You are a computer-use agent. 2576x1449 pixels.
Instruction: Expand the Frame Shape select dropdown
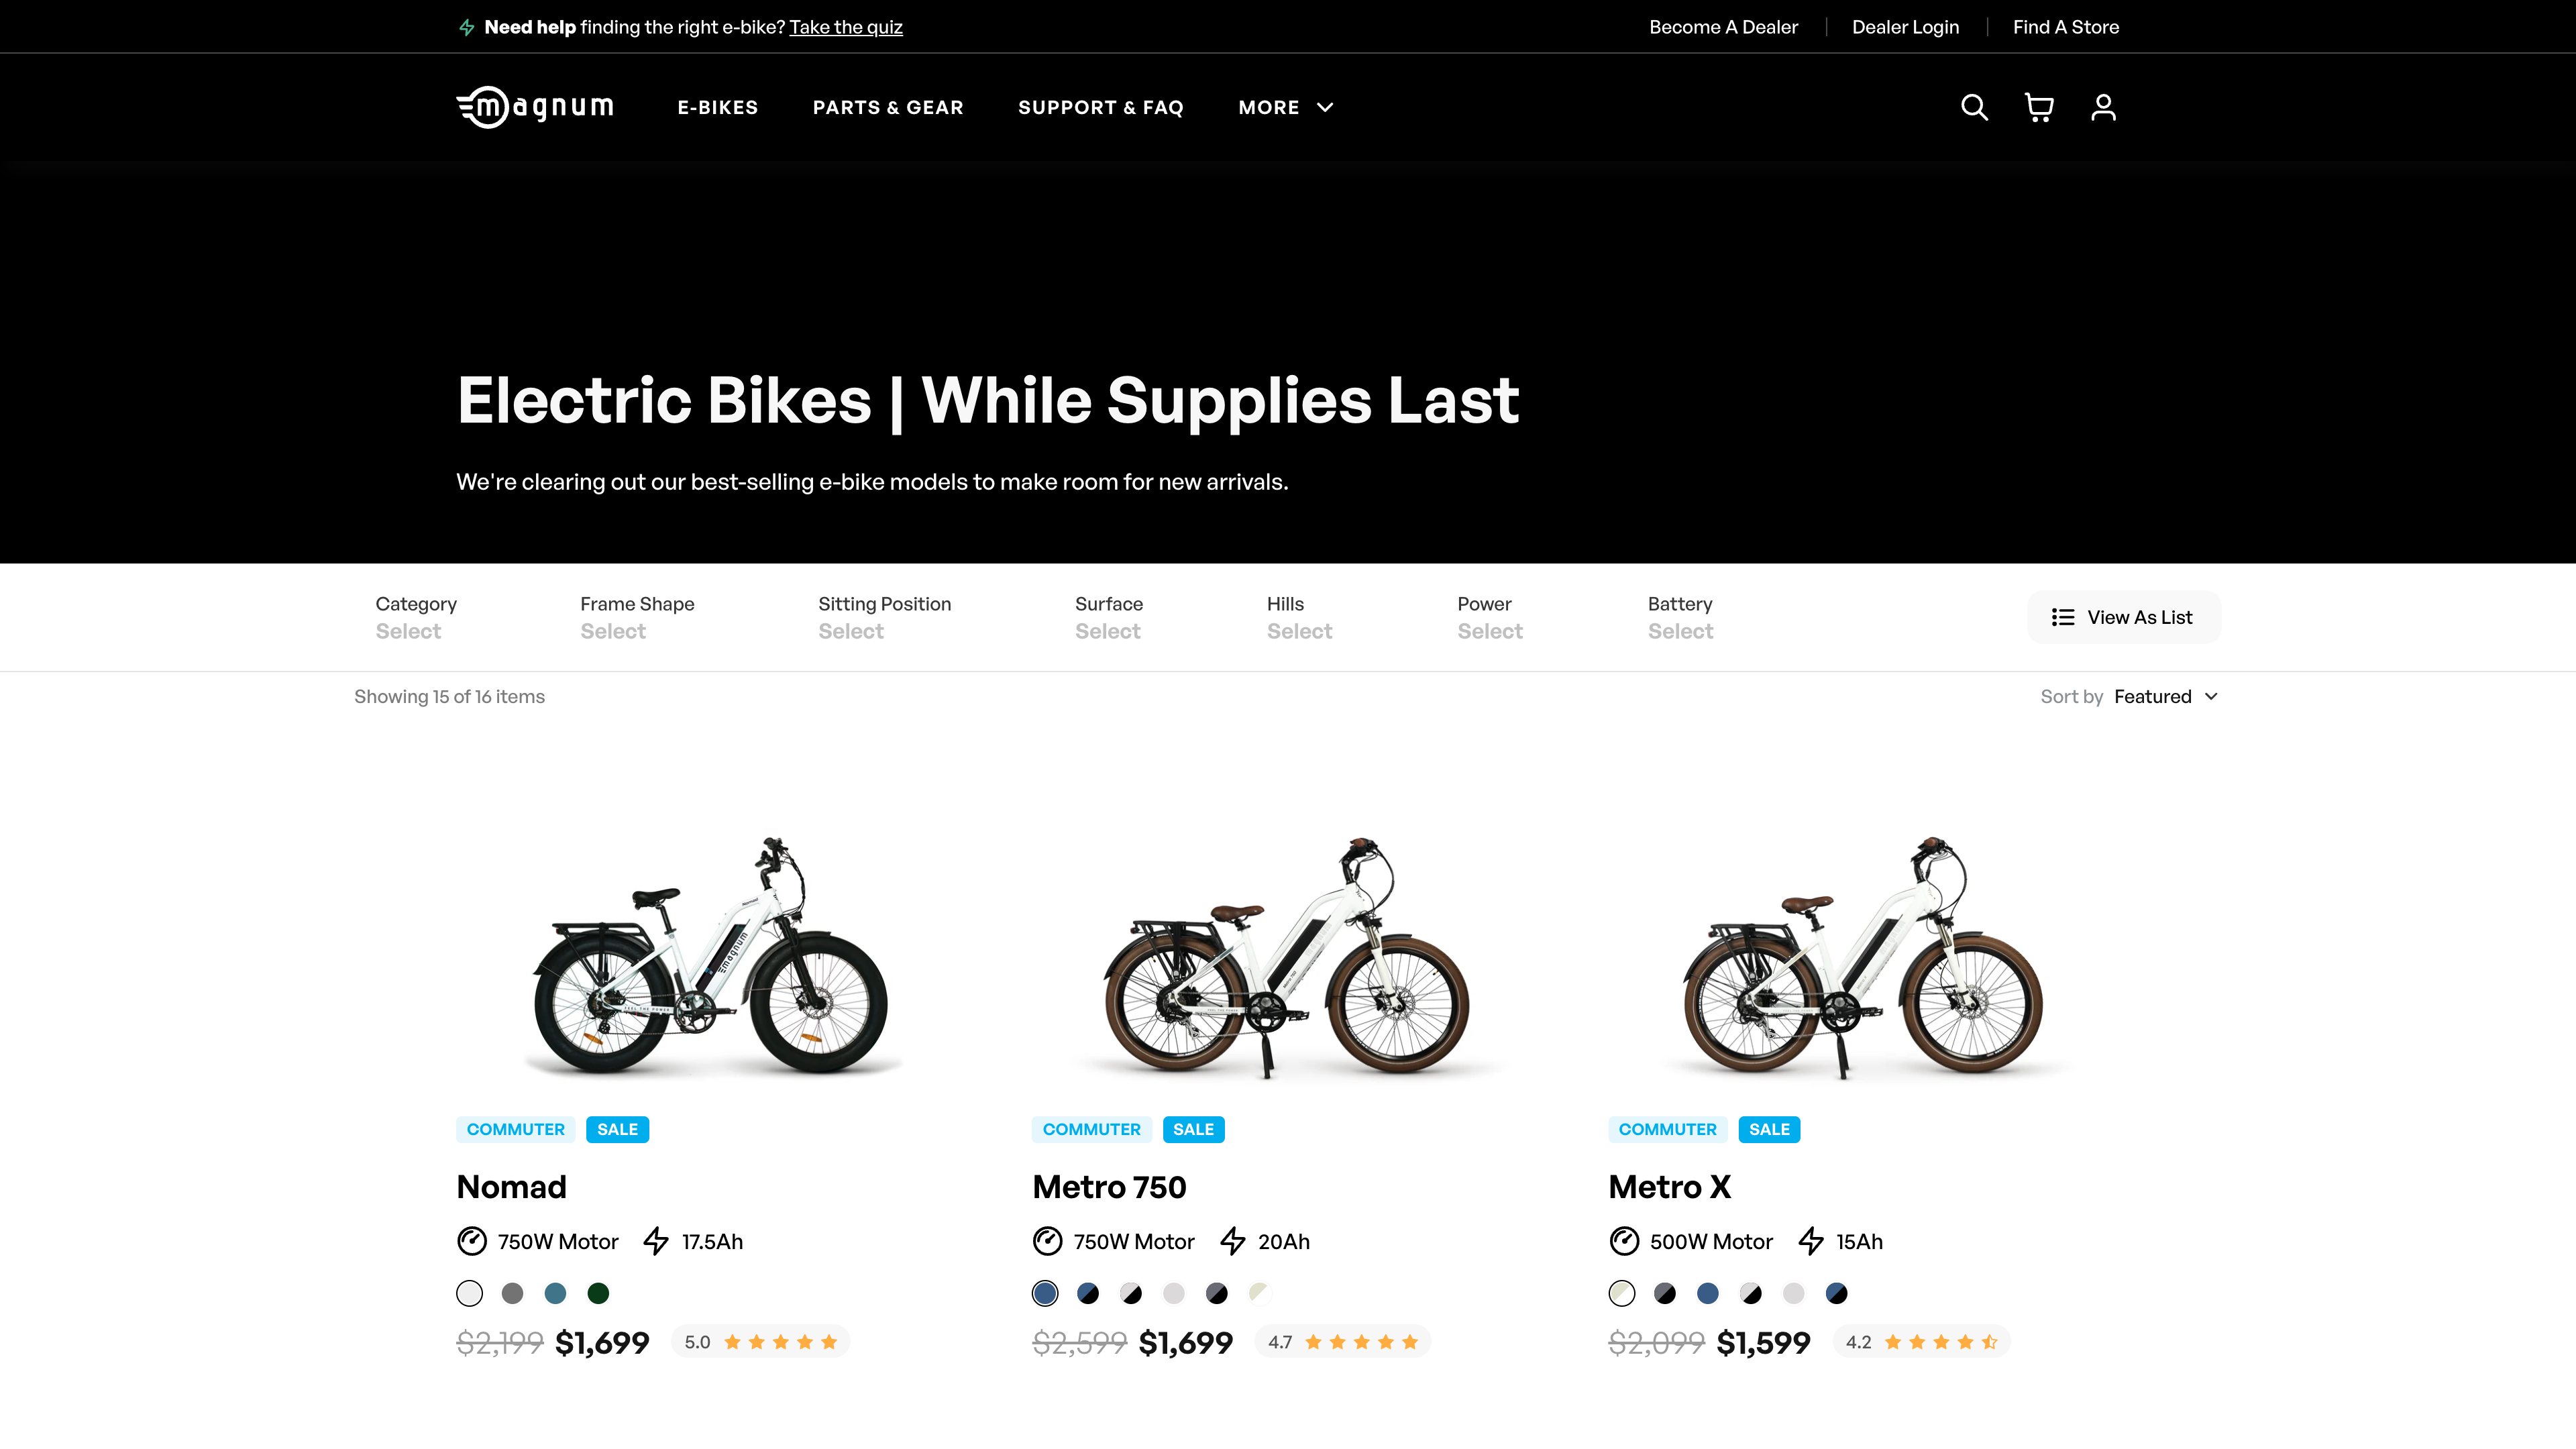[x=637, y=616]
